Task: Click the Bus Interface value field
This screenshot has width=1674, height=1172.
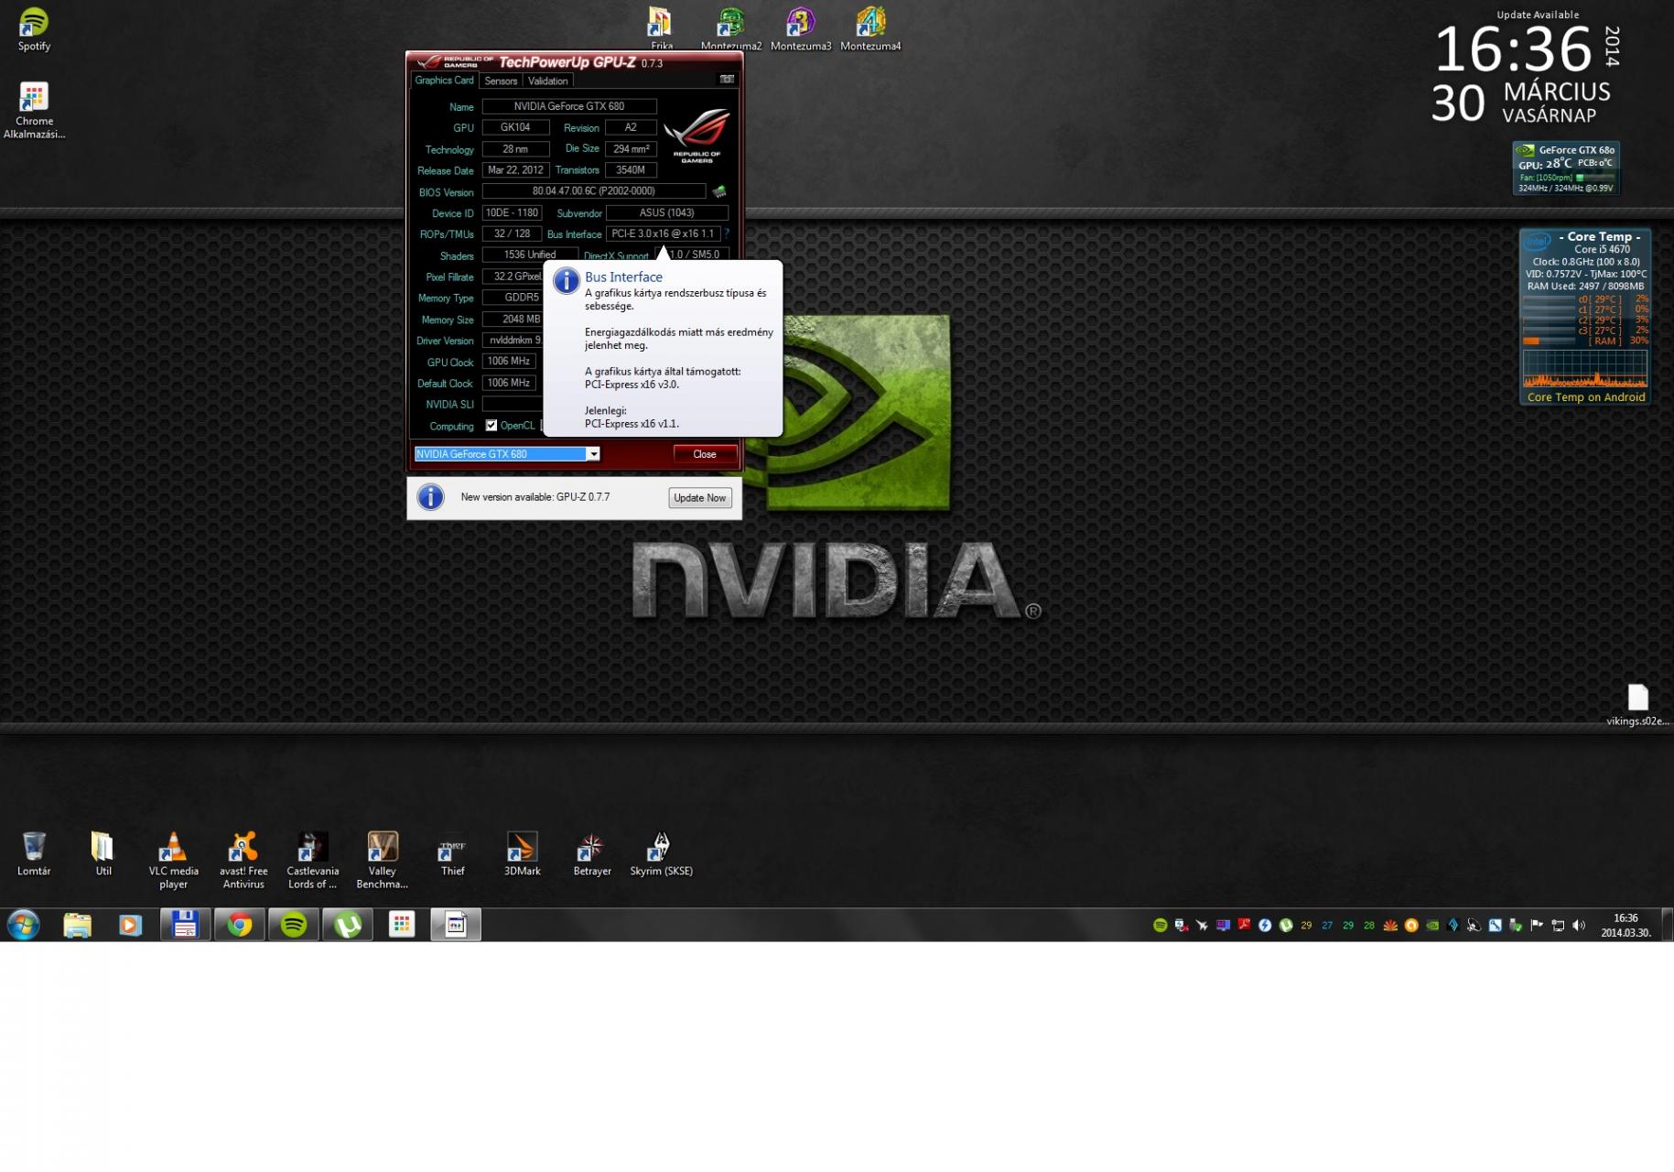Action: pyautogui.click(x=663, y=233)
